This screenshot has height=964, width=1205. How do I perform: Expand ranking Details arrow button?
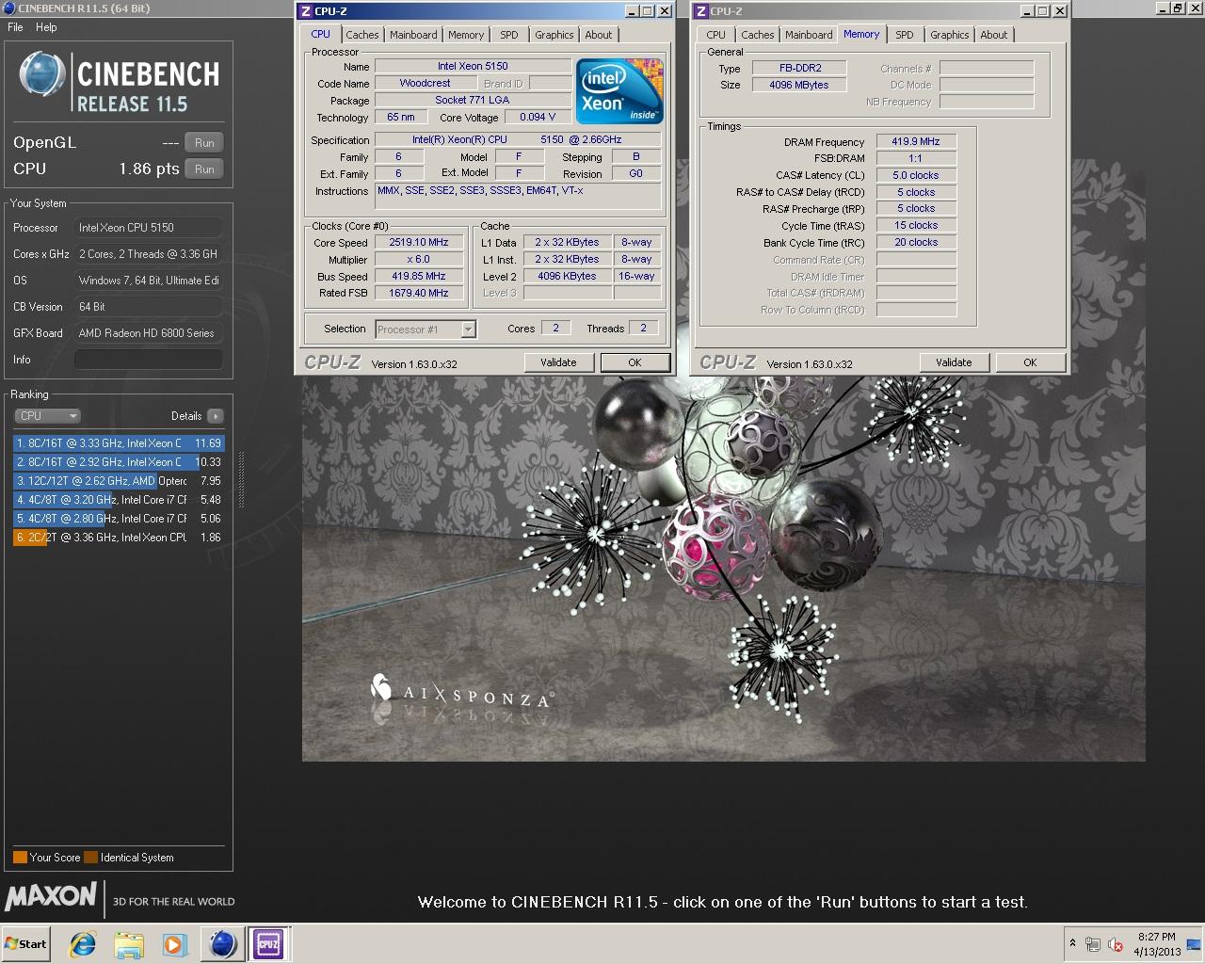pos(216,416)
